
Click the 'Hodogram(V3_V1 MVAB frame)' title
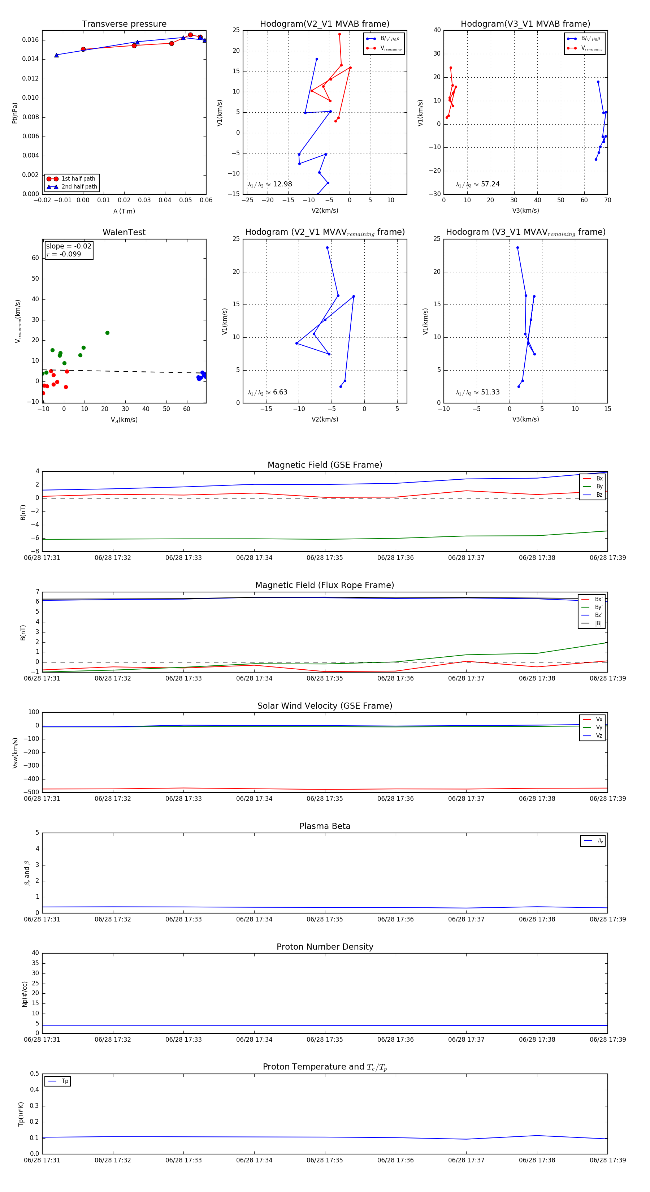tap(525, 24)
